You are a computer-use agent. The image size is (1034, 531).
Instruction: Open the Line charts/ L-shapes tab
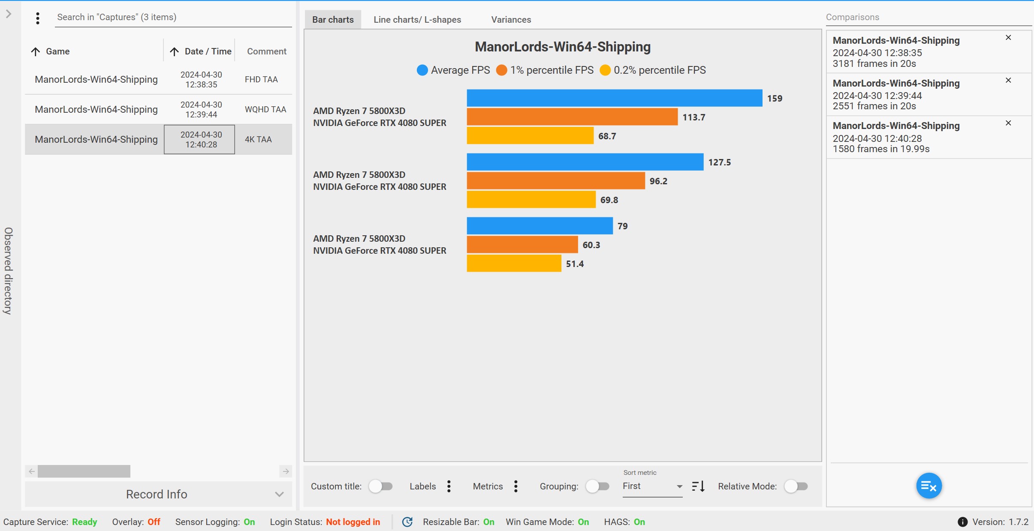pos(417,20)
